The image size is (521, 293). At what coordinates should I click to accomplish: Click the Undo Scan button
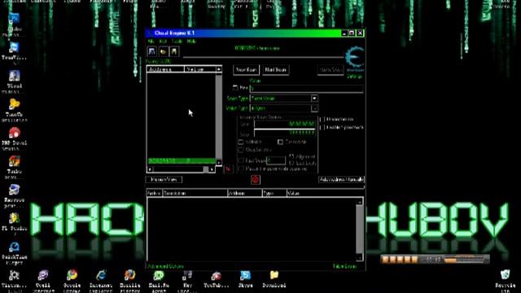coord(331,70)
